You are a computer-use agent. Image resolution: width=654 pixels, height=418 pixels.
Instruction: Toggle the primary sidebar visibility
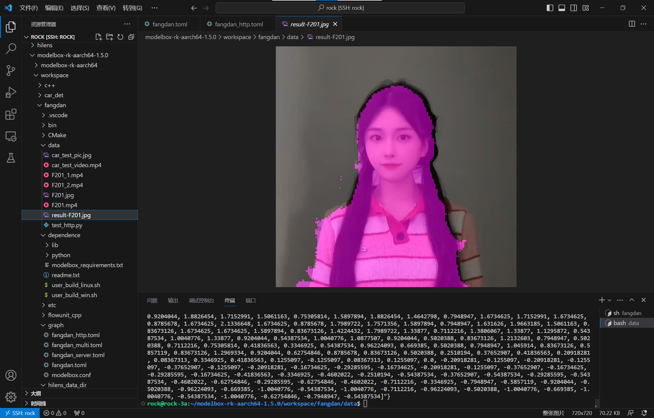[550, 8]
